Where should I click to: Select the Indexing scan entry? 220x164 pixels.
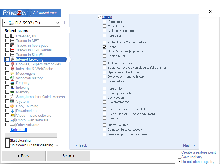(23, 87)
